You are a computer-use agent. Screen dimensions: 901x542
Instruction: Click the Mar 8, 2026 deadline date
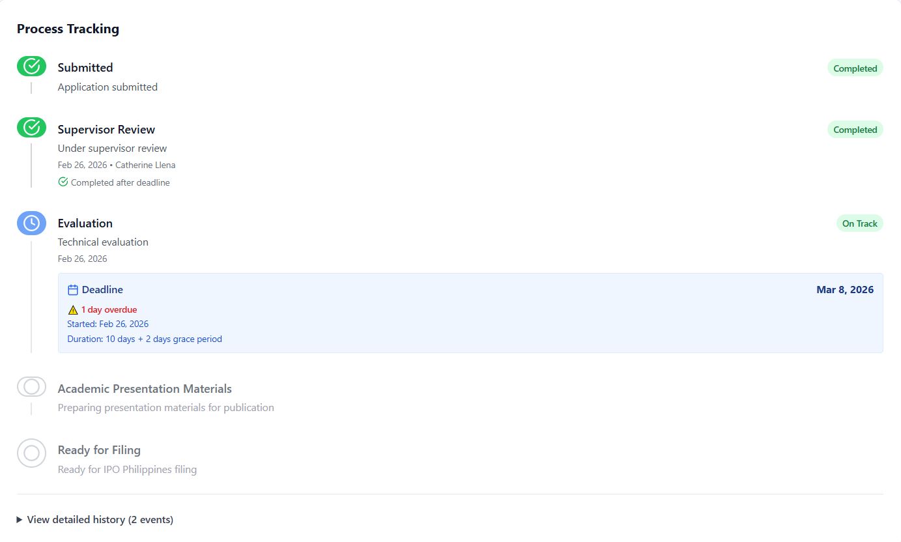(845, 290)
